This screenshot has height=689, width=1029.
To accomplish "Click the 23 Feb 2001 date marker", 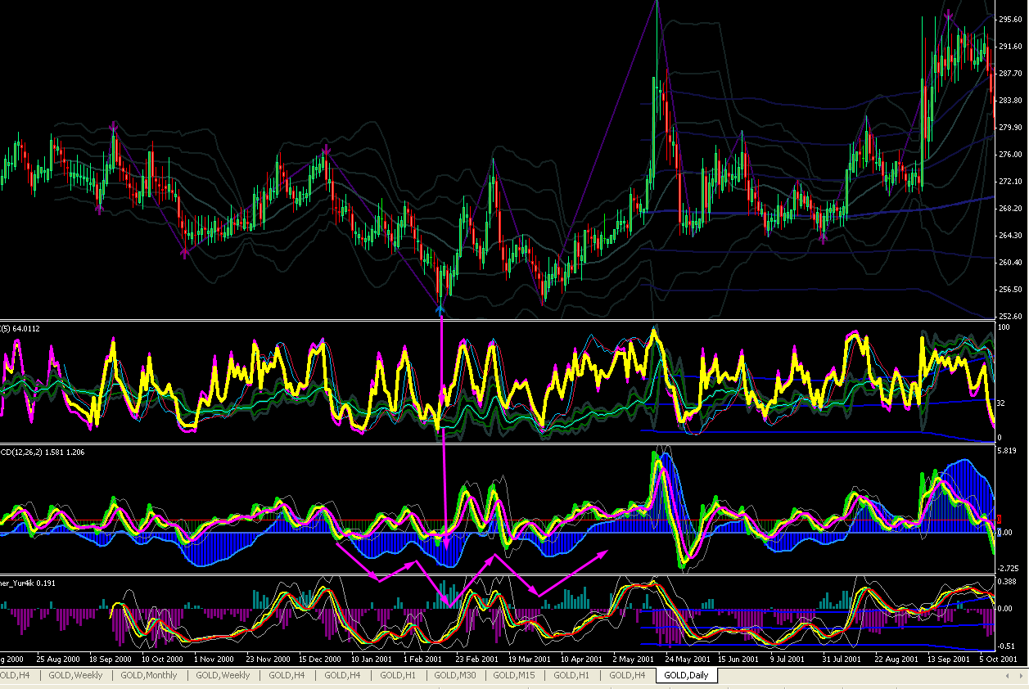I will [x=476, y=658].
